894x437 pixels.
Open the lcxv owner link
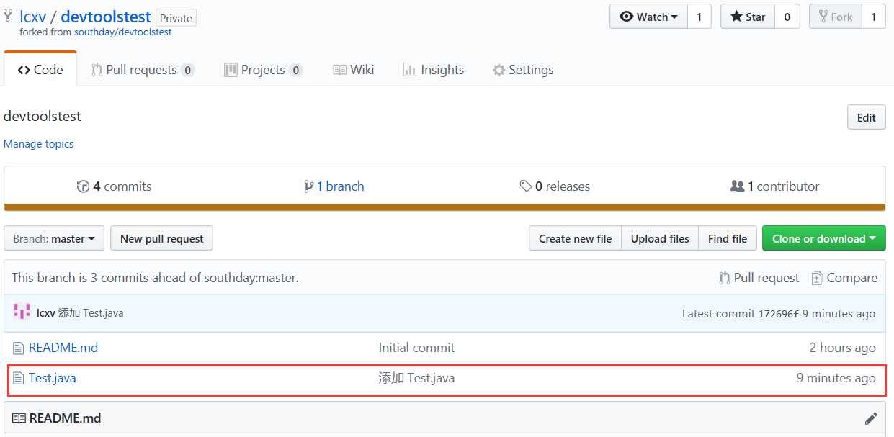32,17
